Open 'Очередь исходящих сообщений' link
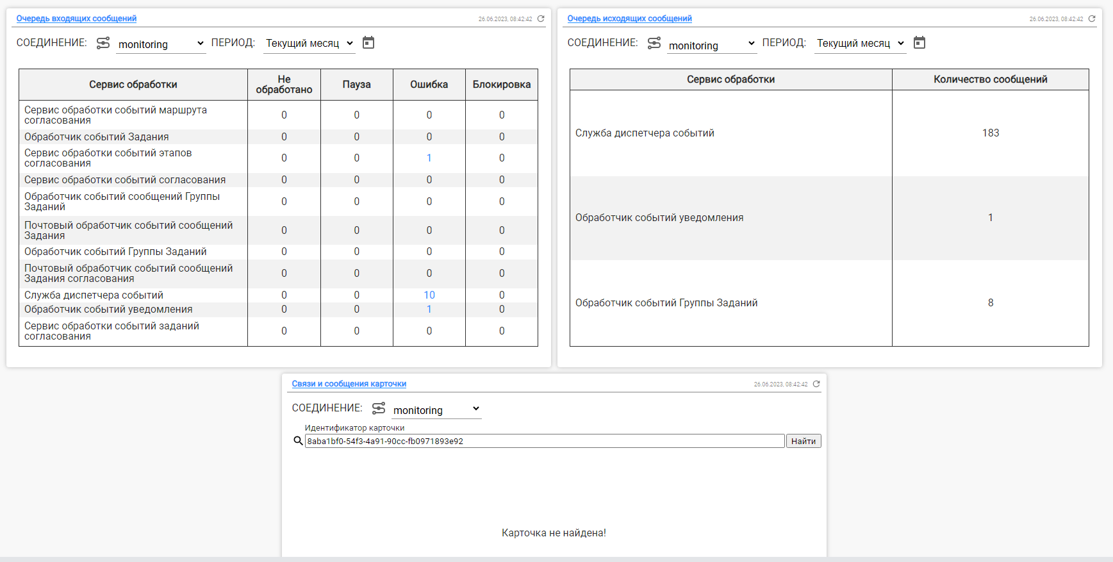Screen dimensions: 1113x562 click(629, 19)
